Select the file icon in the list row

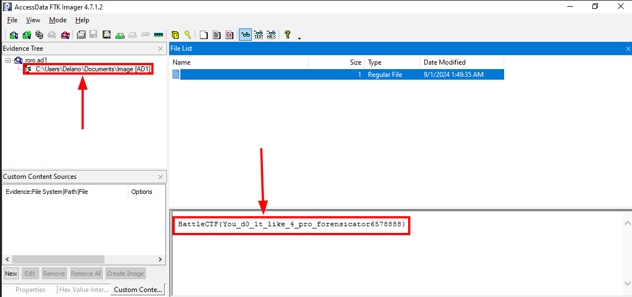point(176,75)
